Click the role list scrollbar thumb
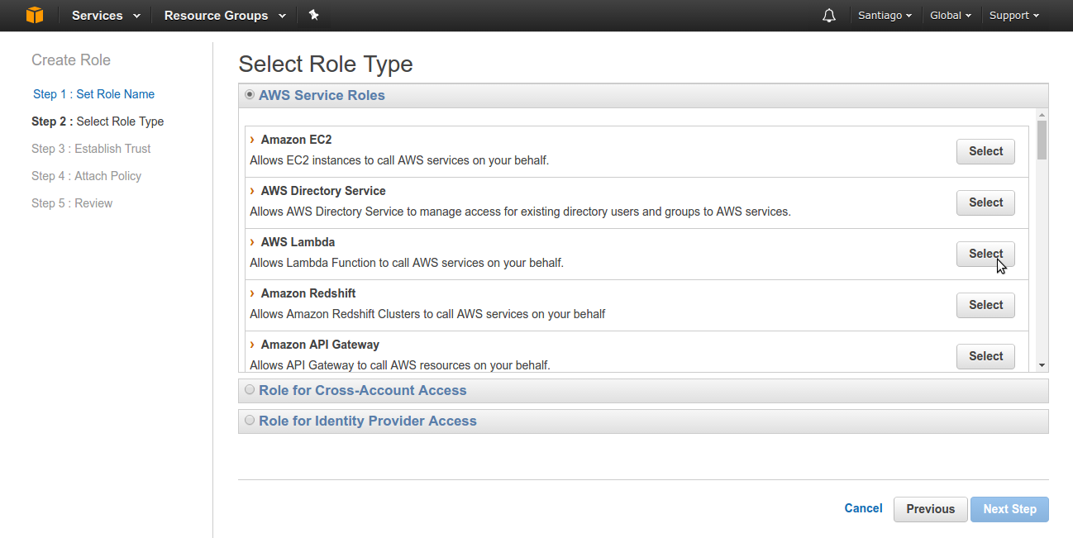 (x=1042, y=140)
